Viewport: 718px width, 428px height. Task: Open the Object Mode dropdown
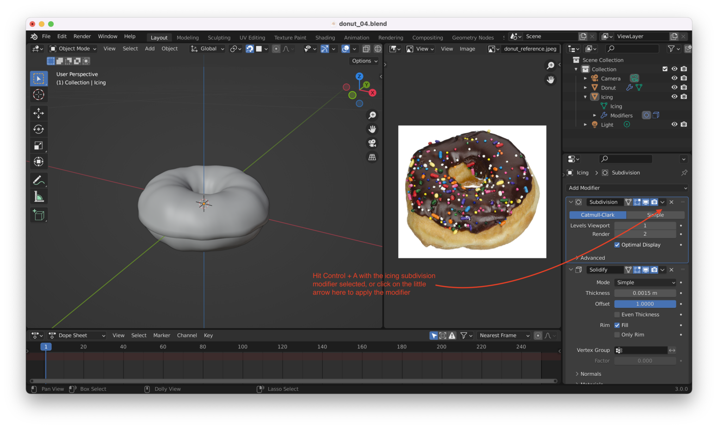point(73,49)
